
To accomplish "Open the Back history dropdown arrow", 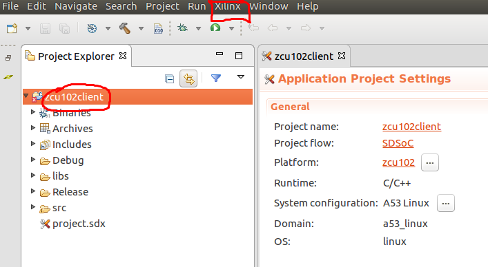I will coord(289,28).
